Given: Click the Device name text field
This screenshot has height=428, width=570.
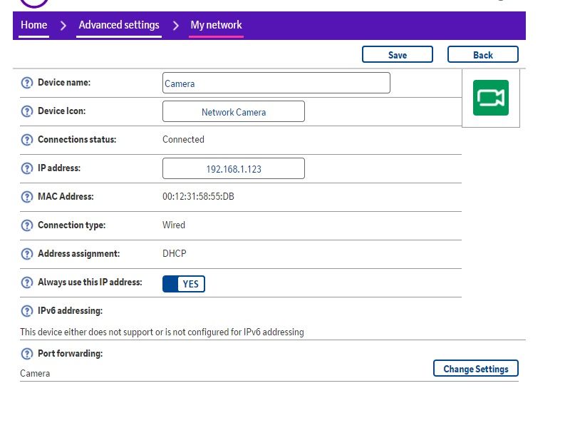Looking at the screenshot, I should click(x=276, y=83).
